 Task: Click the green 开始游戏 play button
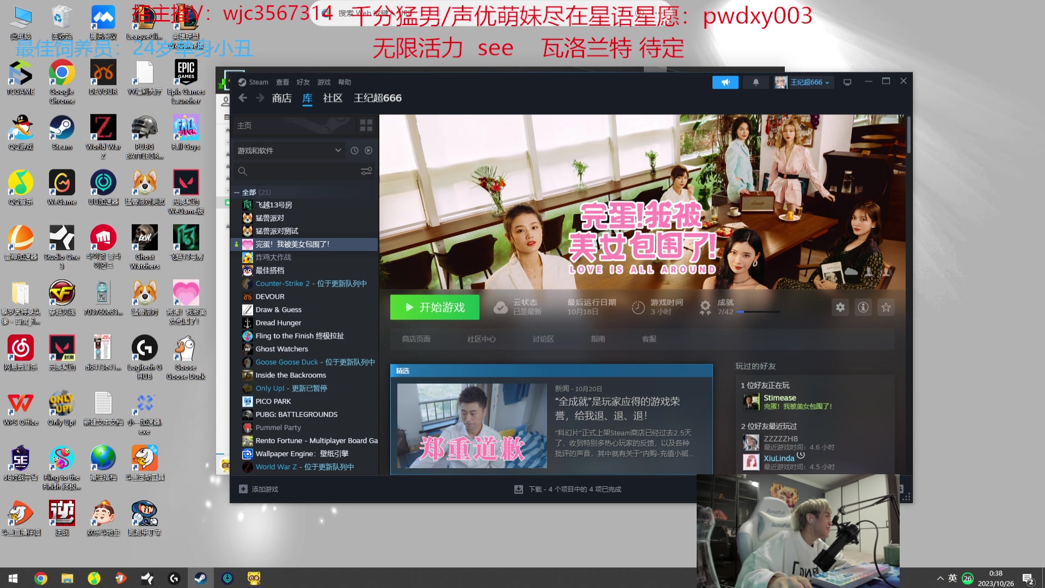point(434,307)
